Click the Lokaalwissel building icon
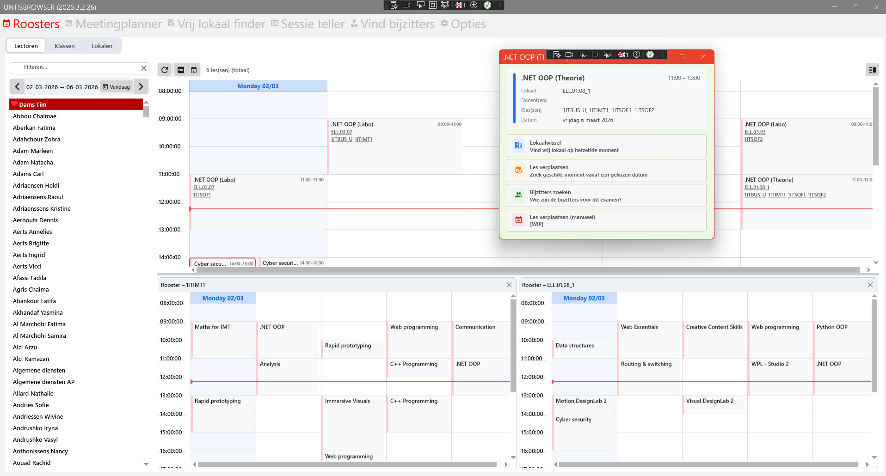This screenshot has height=476, width=886. click(x=518, y=146)
